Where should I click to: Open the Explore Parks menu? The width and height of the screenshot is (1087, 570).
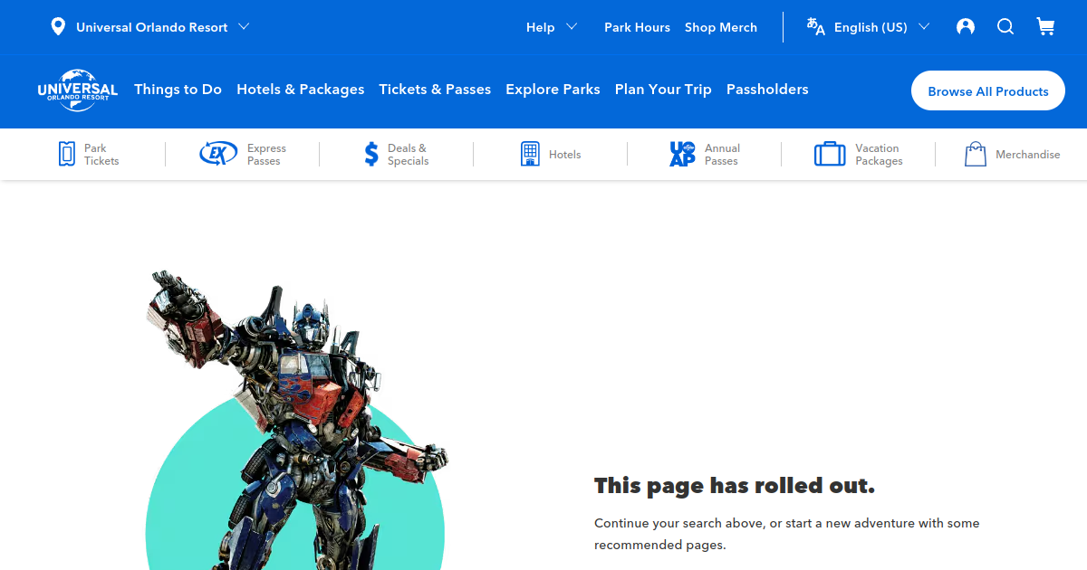[x=553, y=90]
